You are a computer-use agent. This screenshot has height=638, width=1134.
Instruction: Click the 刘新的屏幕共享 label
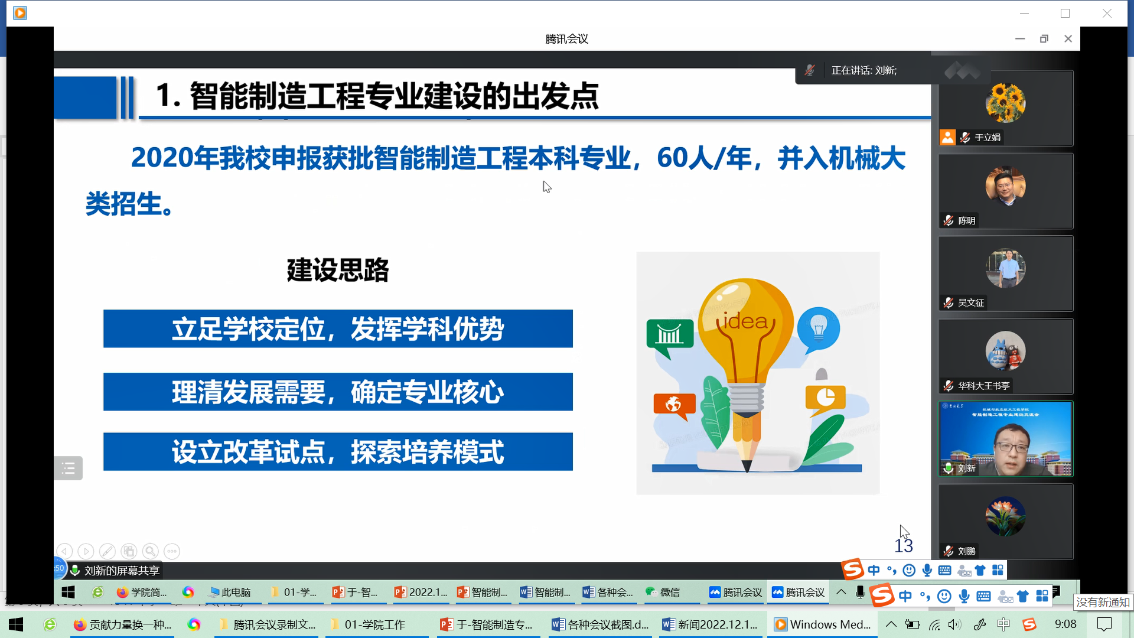click(121, 571)
